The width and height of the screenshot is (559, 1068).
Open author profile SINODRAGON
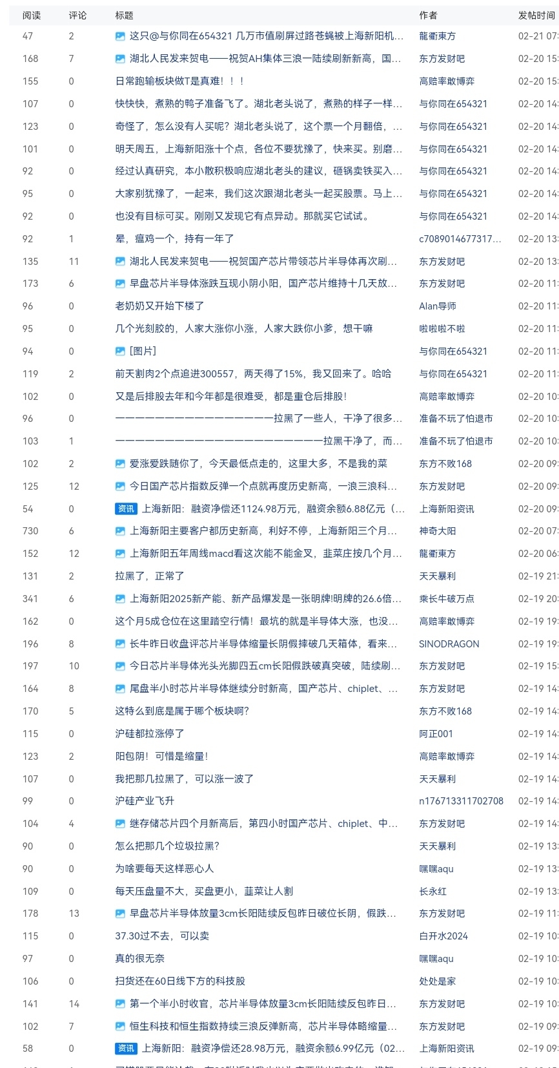[449, 644]
